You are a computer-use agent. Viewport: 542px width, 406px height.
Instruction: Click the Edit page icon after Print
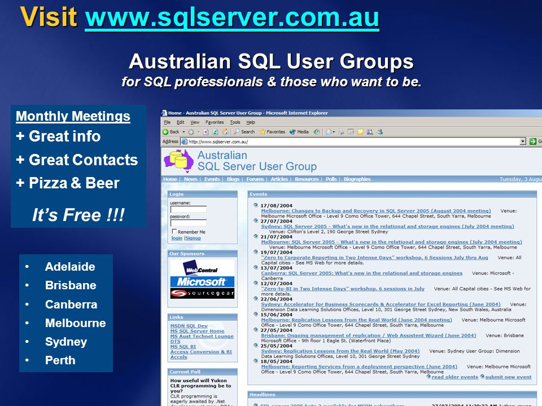pos(351,131)
